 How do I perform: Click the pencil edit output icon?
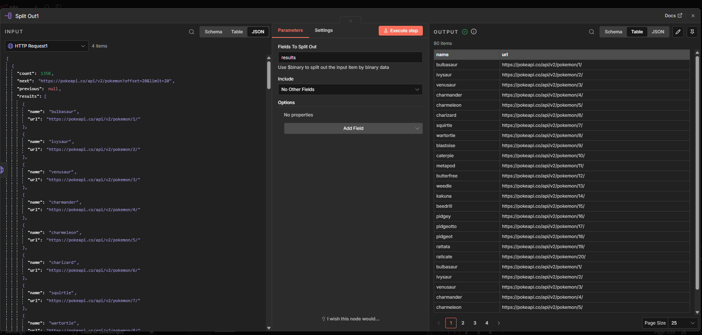click(678, 32)
